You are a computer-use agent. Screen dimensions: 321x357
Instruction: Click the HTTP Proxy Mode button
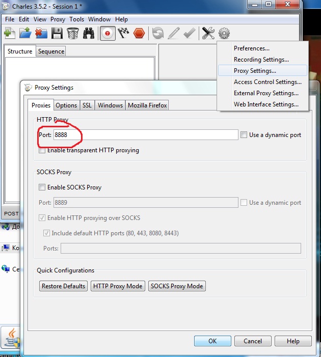118,286
